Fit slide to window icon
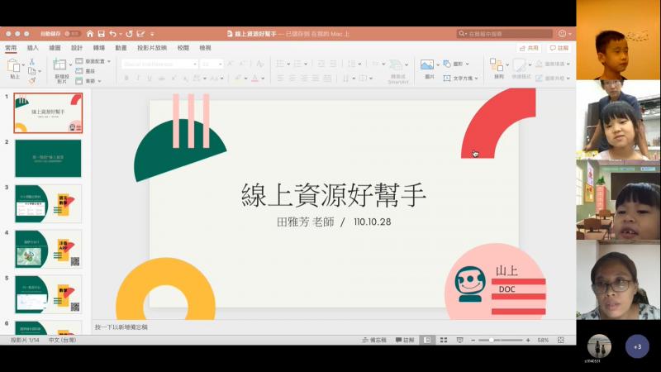Screen dimensions: 661x372 click(x=561, y=340)
